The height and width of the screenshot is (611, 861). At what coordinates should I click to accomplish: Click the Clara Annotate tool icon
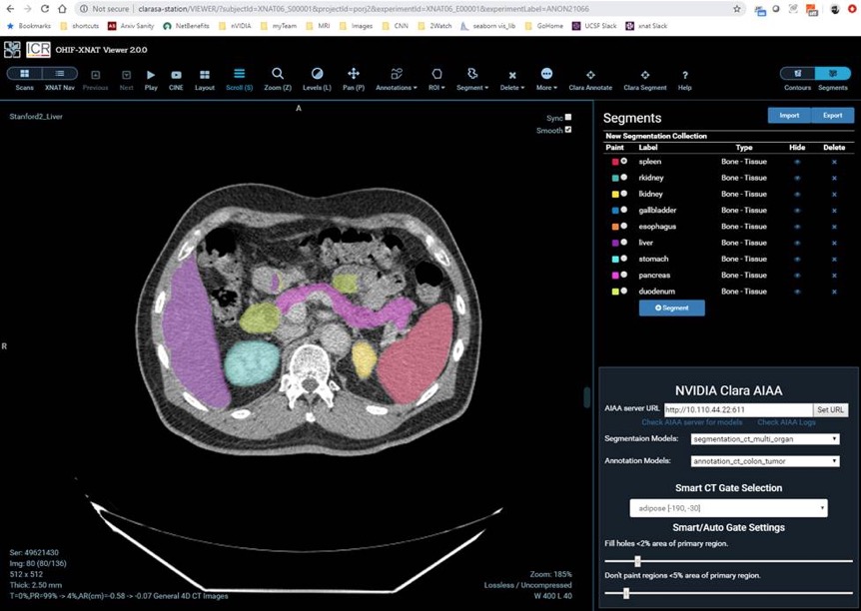pos(590,75)
